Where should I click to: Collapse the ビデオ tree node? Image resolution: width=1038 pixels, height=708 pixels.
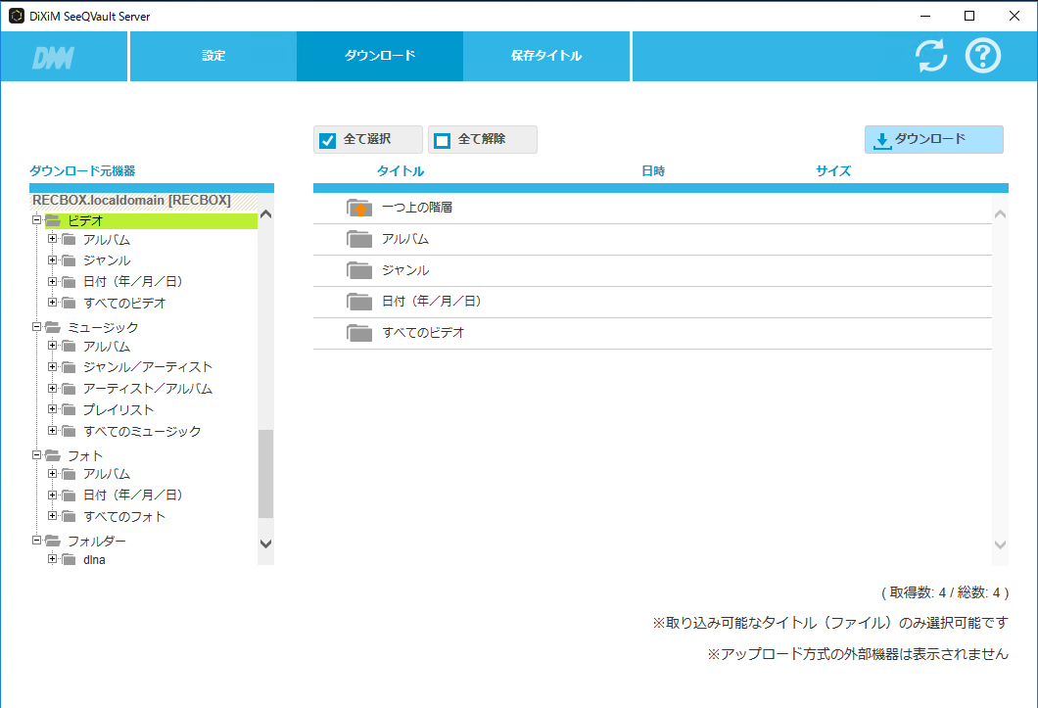tap(36, 220)
